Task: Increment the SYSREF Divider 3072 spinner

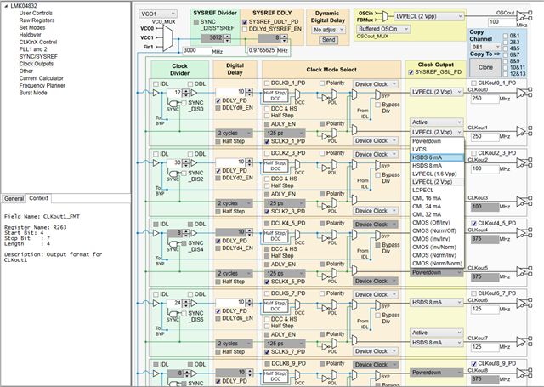Action: click(227, 36)
